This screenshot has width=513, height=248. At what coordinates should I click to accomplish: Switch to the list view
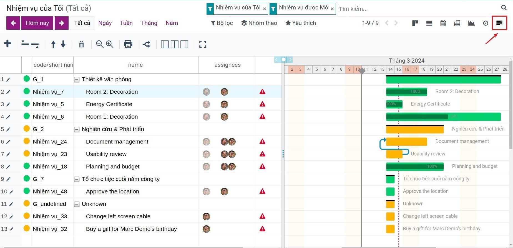(429, 23)
